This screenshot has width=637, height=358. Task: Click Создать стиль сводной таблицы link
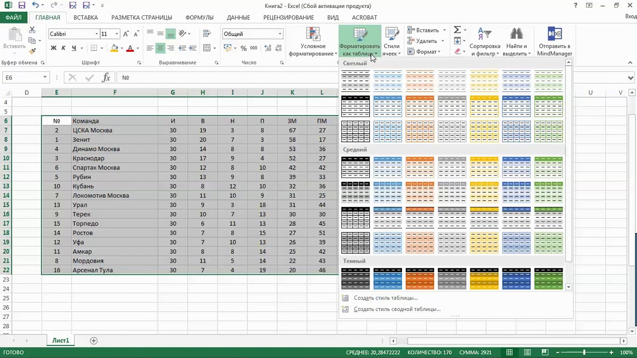(397, 309)
